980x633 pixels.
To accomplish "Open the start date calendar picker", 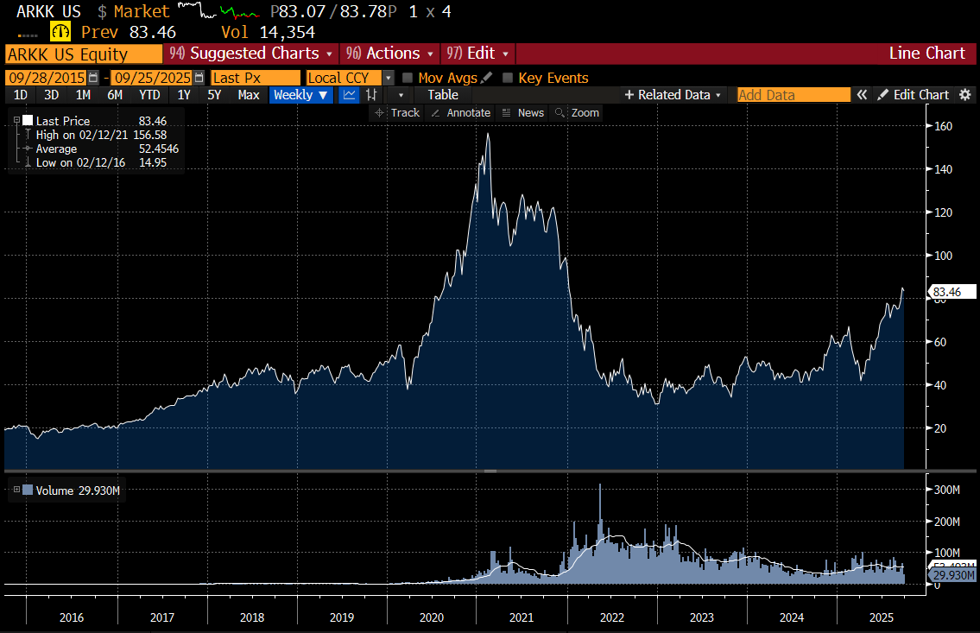I will click(x=94, y=78).
